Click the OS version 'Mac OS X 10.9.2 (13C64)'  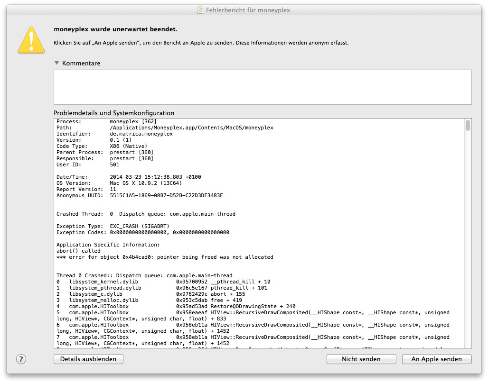tap(146, 183)
